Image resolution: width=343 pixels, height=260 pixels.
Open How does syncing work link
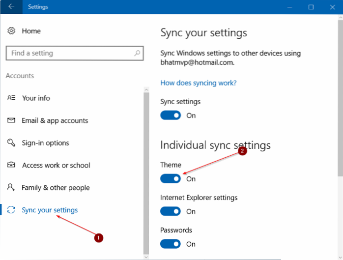pos(198,83)
